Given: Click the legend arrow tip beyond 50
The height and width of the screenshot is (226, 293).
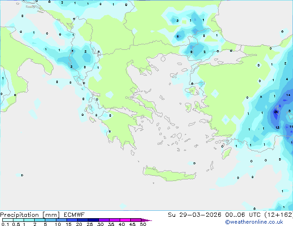Looking at the screenshot, I should [x=146, y=220].
